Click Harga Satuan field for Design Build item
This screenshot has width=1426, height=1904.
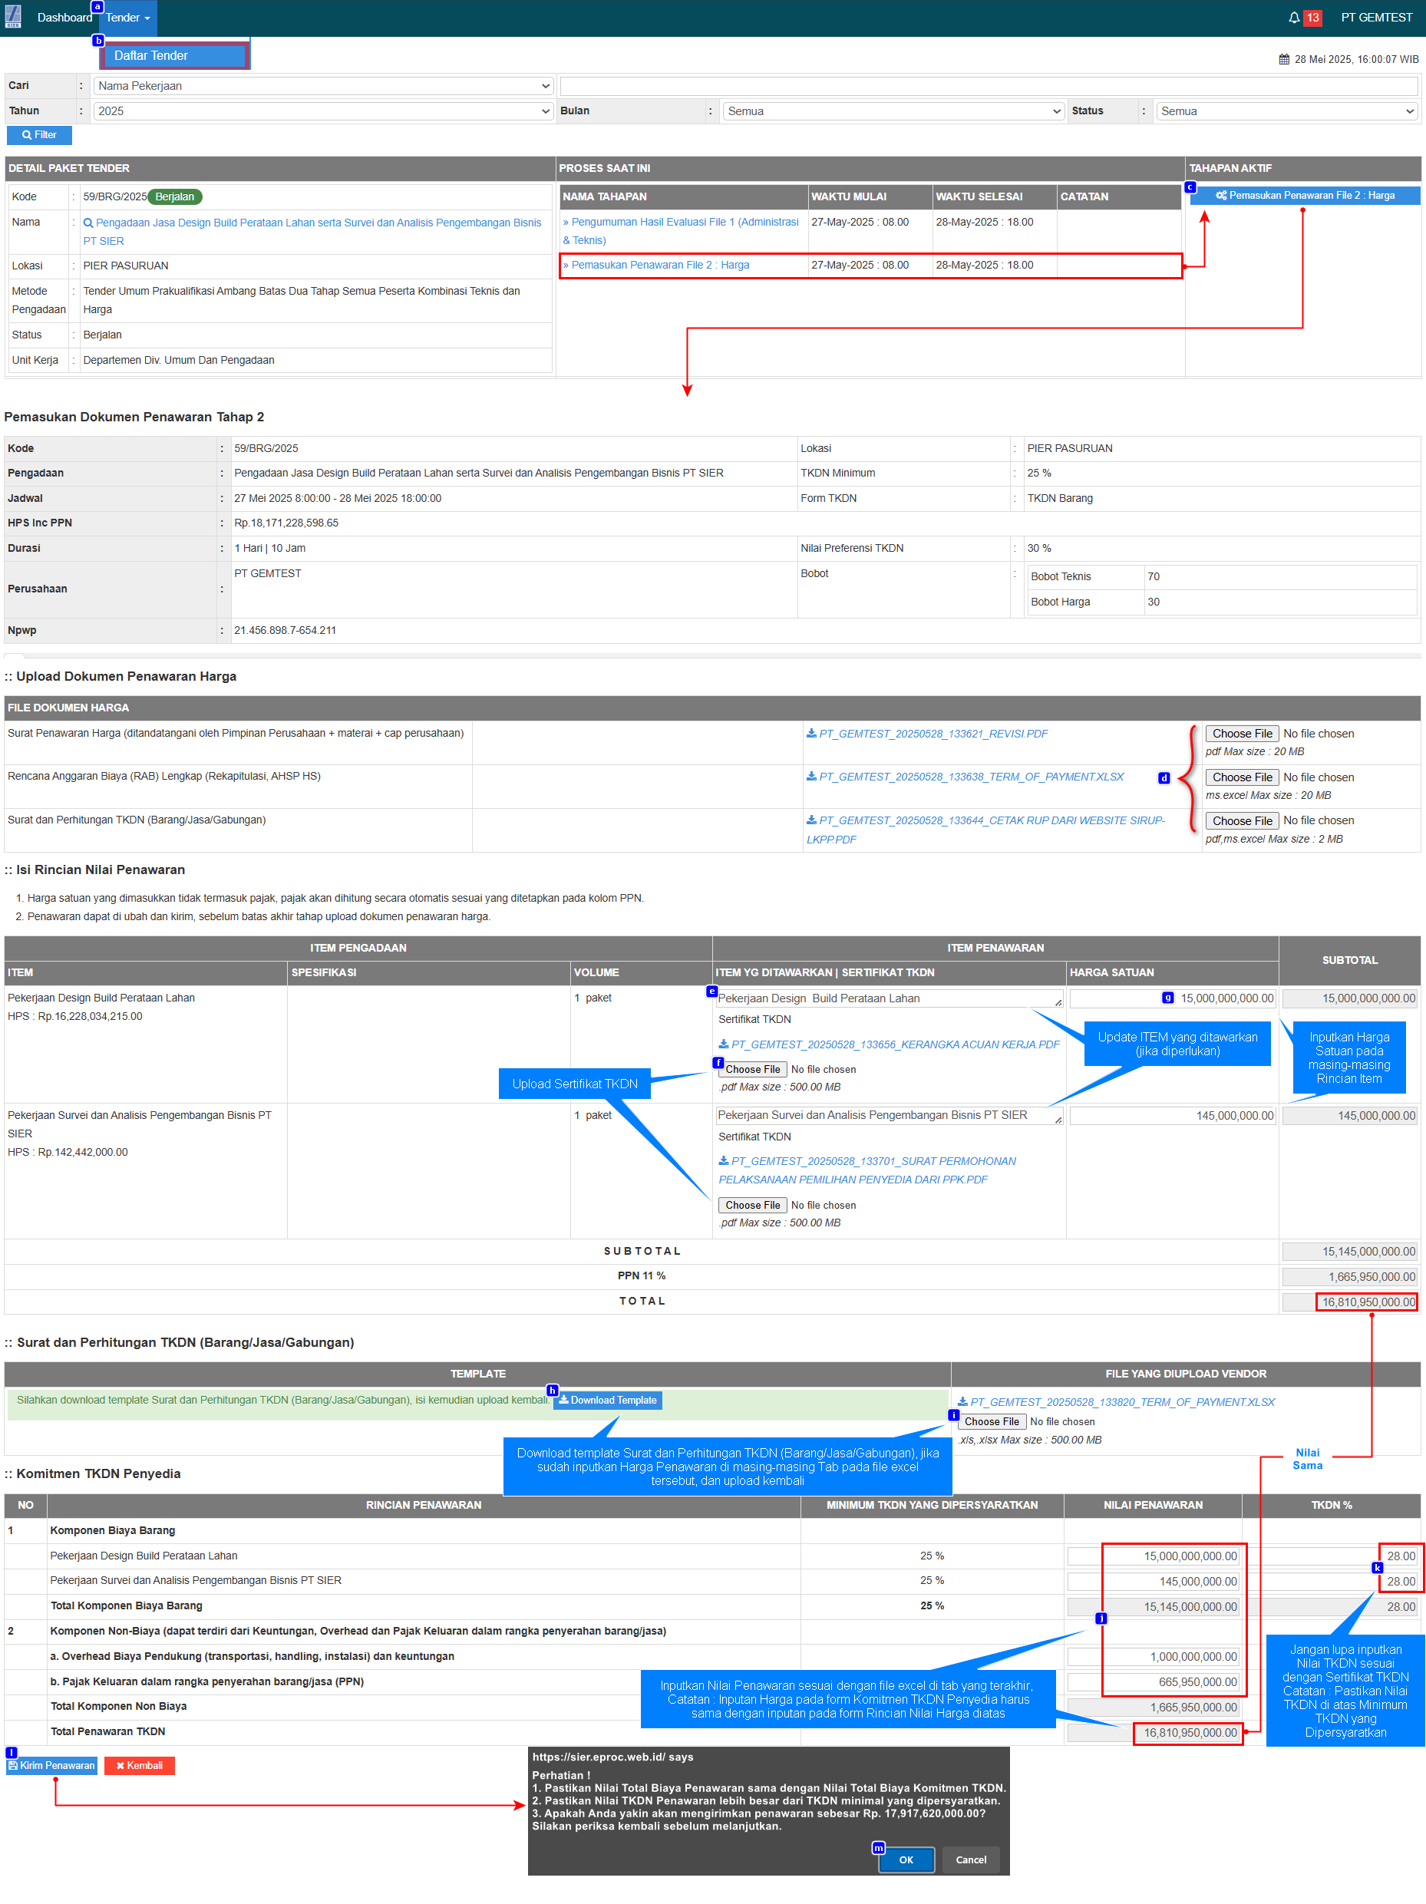click(1172, 998)
